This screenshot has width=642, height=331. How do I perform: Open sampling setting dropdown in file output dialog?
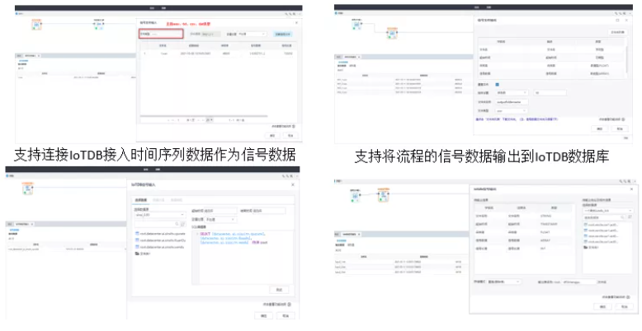point(512,93)
